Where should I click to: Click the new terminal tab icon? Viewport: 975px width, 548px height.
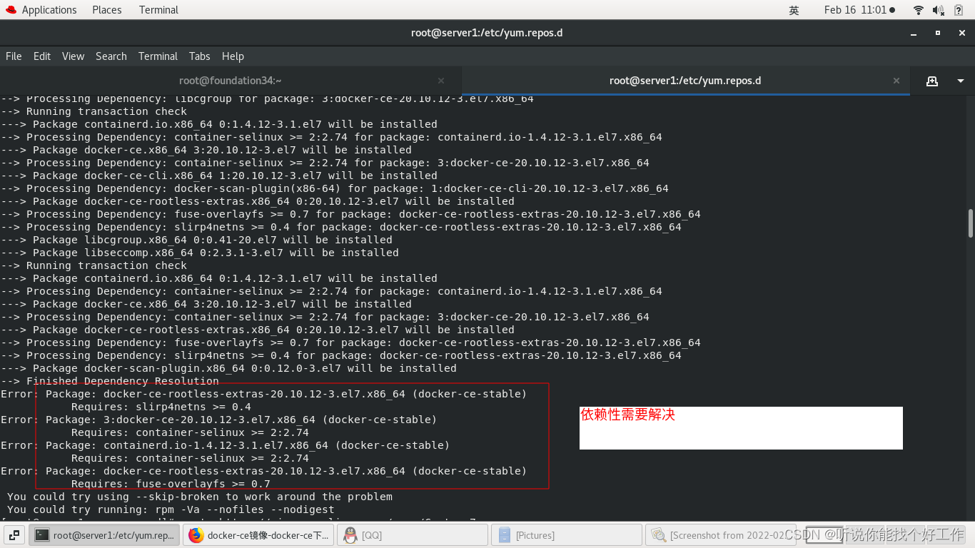coord(932,81)
